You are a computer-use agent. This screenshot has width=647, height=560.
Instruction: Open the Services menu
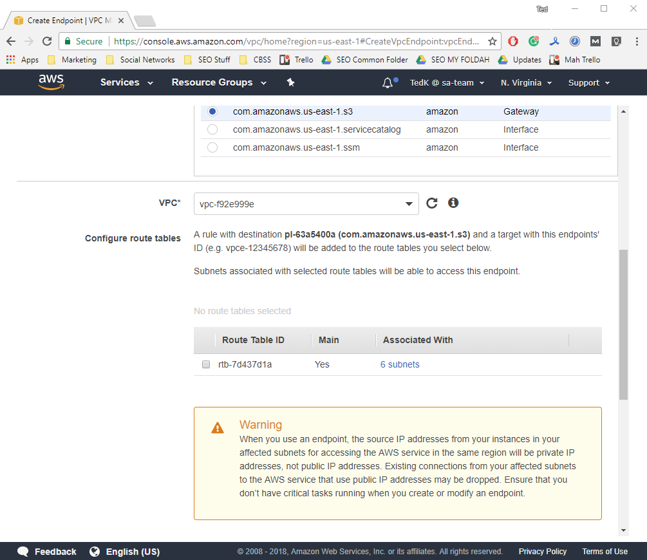click(x=126, y=82)
